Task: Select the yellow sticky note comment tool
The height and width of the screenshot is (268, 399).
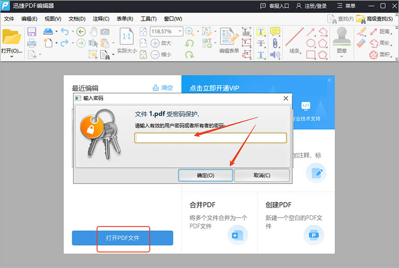Action: [275, 31]
